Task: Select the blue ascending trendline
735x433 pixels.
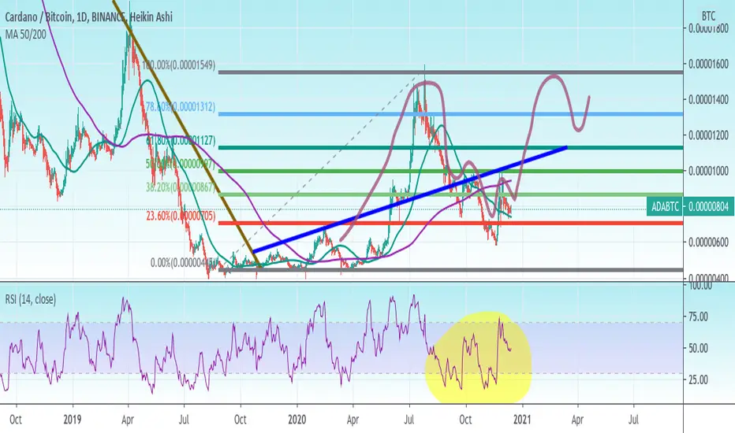Action: 410,199
